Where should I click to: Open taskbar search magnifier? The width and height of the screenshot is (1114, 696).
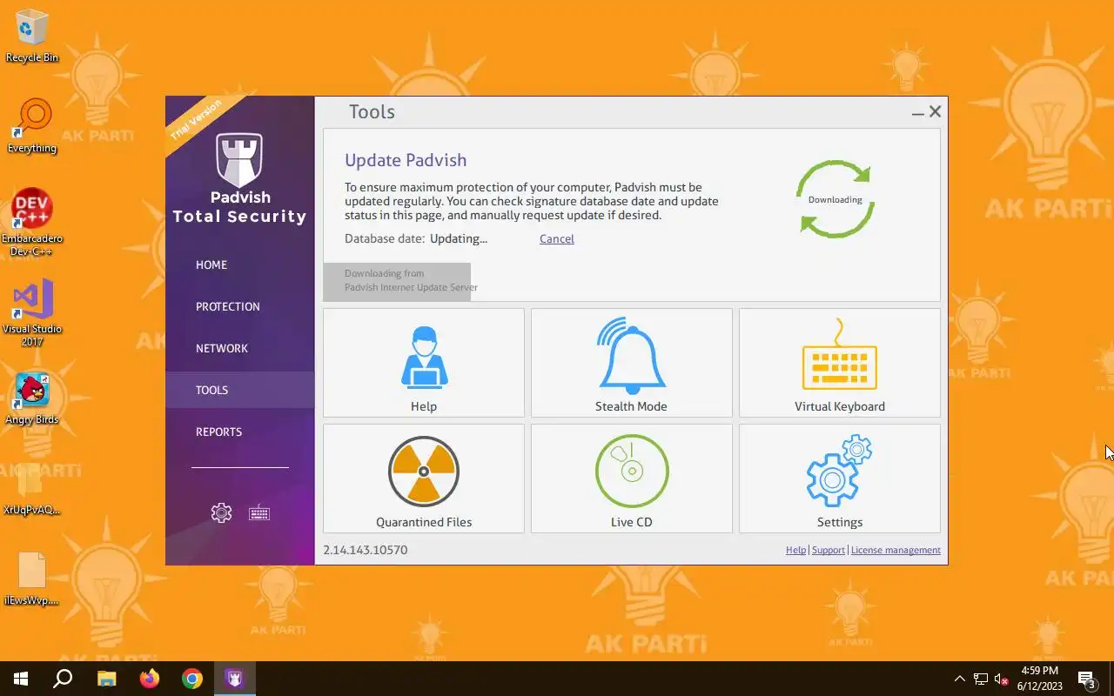tap(63, 679)
